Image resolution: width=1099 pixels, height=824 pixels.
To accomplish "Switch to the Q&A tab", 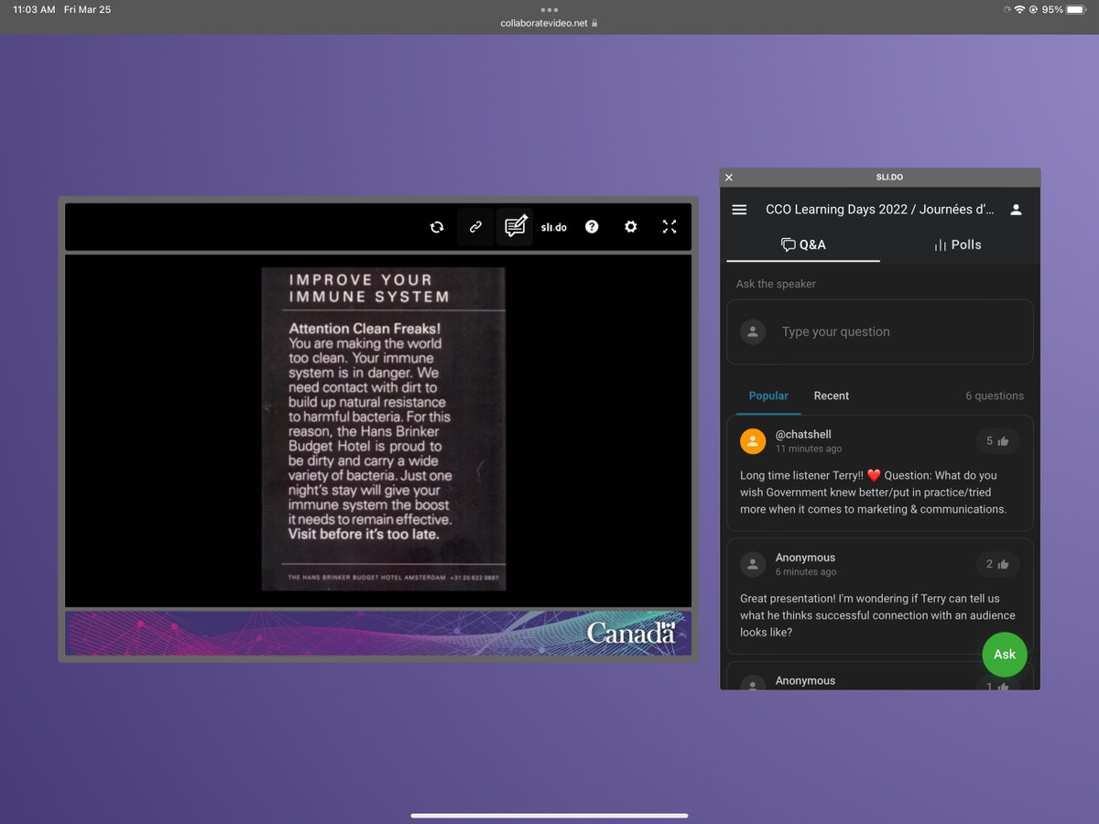I will pos(802,244).
